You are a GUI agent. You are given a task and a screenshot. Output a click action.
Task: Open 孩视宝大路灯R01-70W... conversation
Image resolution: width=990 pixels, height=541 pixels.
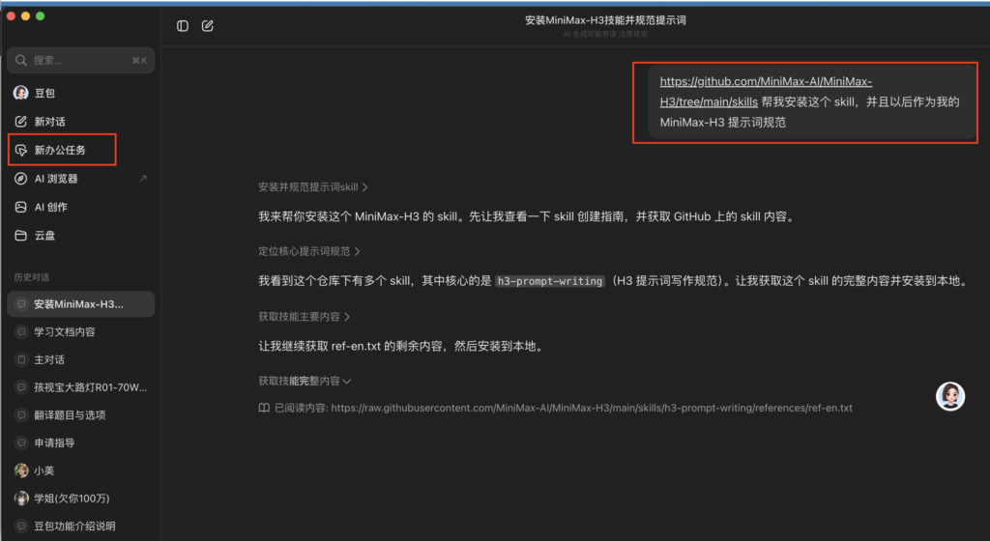tap(81, 387)
